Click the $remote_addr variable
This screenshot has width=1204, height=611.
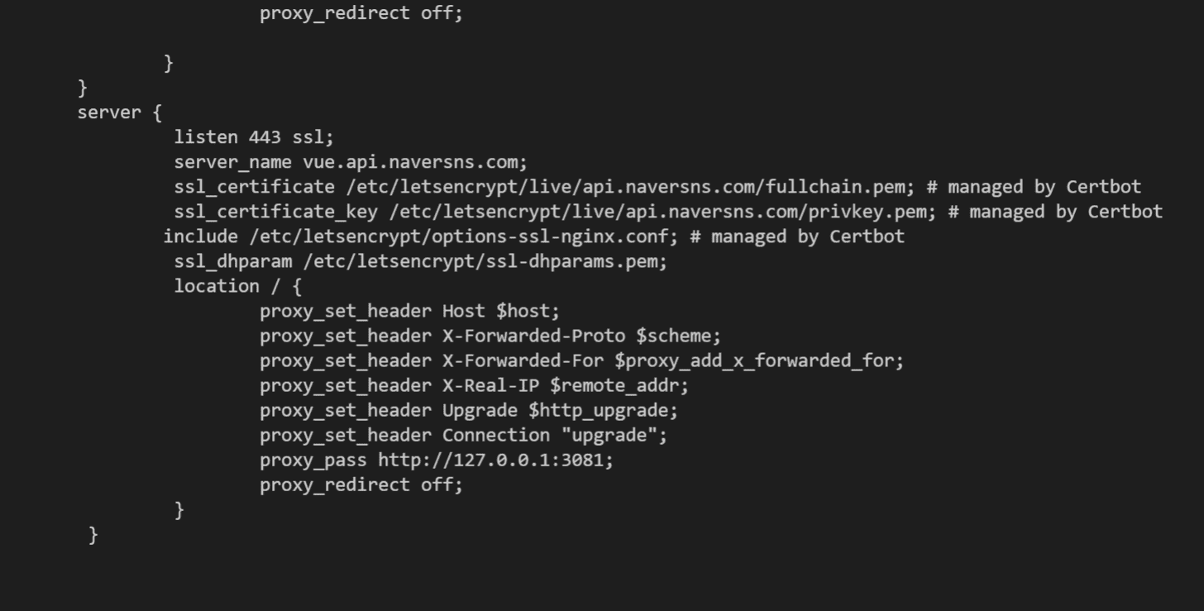point(619,385)
